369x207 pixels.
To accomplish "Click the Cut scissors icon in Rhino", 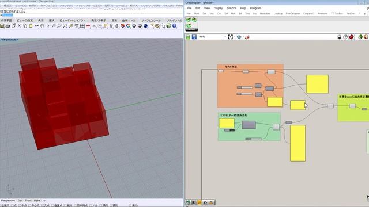I will pos(19,26).
